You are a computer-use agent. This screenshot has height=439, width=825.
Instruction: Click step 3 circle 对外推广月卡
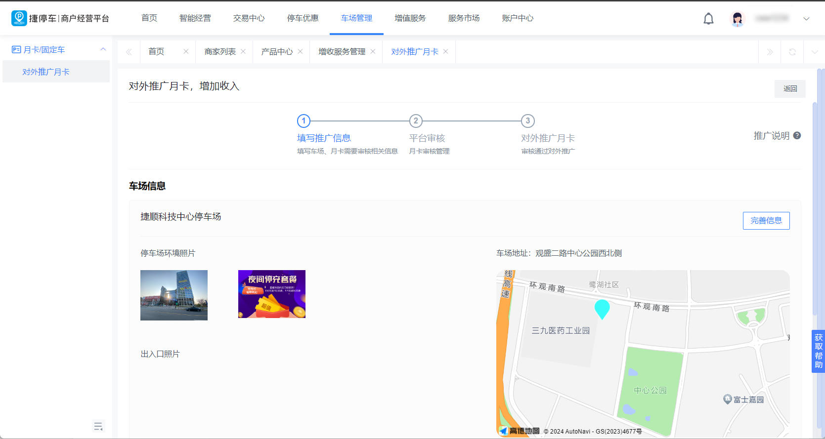click(528, 120)
